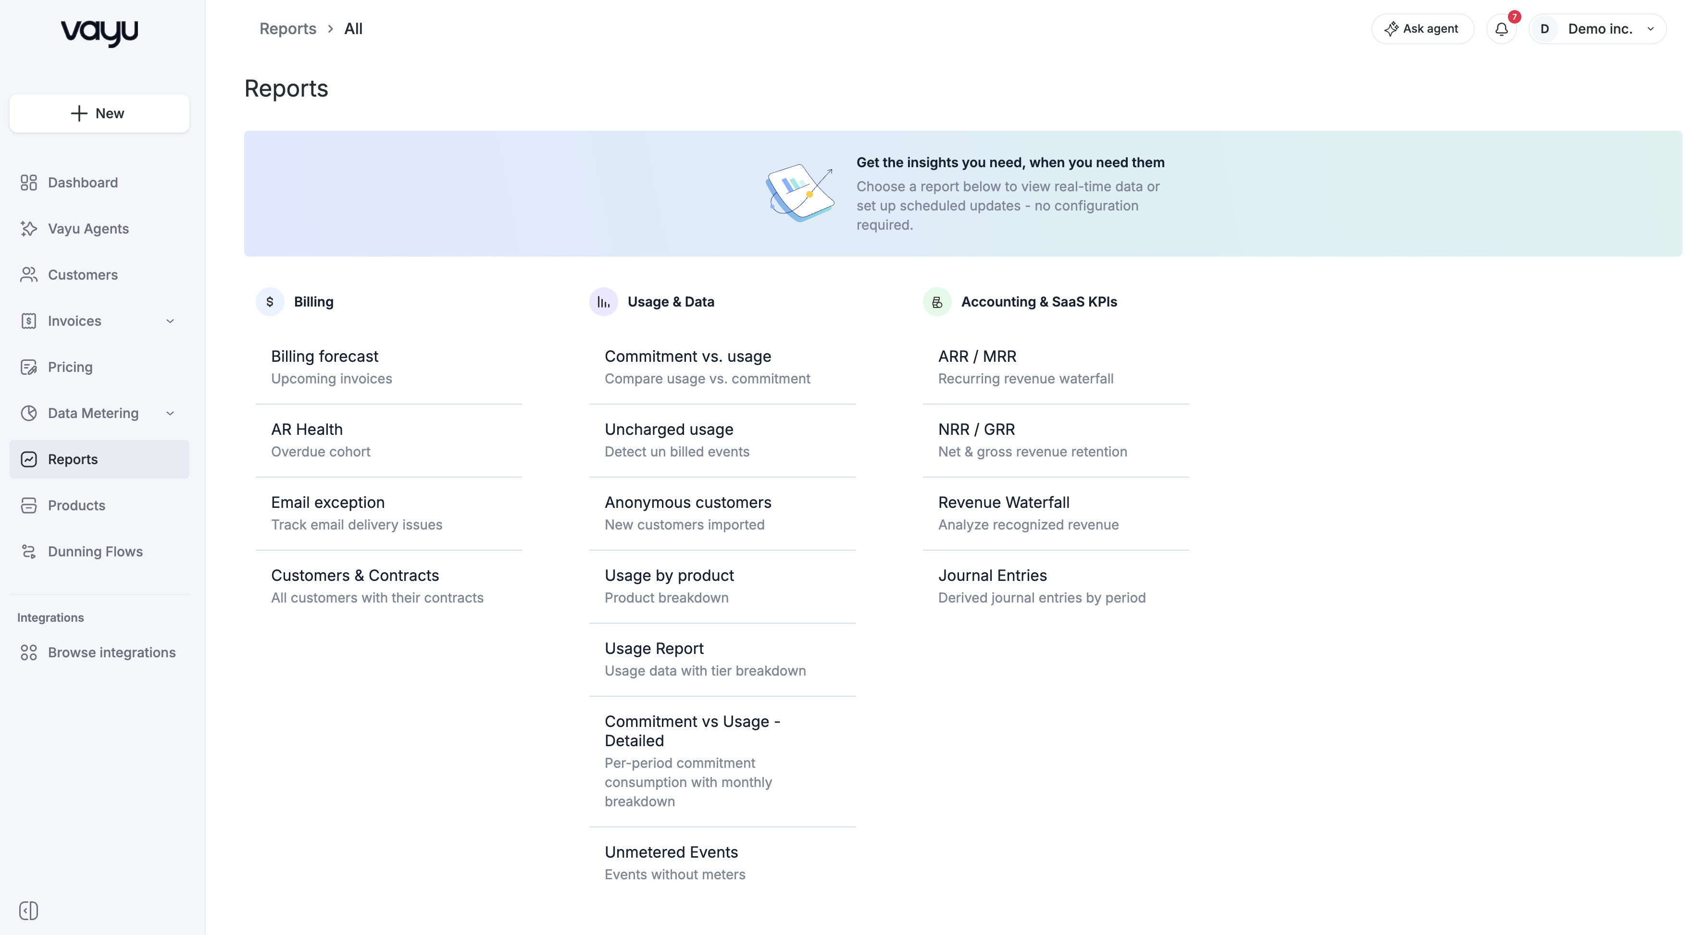Open the ARR / MRR report
1693x935 pixels.
point(1056,367)
